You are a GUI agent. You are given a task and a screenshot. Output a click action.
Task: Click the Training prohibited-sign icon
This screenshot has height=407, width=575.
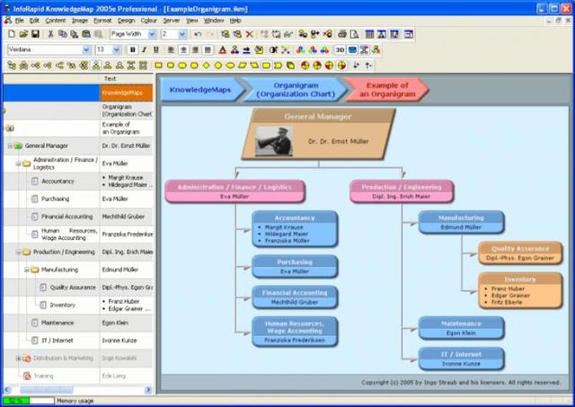pos(27,376)
